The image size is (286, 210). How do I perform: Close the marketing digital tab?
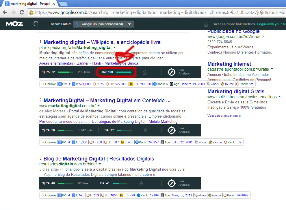[54, 4]
